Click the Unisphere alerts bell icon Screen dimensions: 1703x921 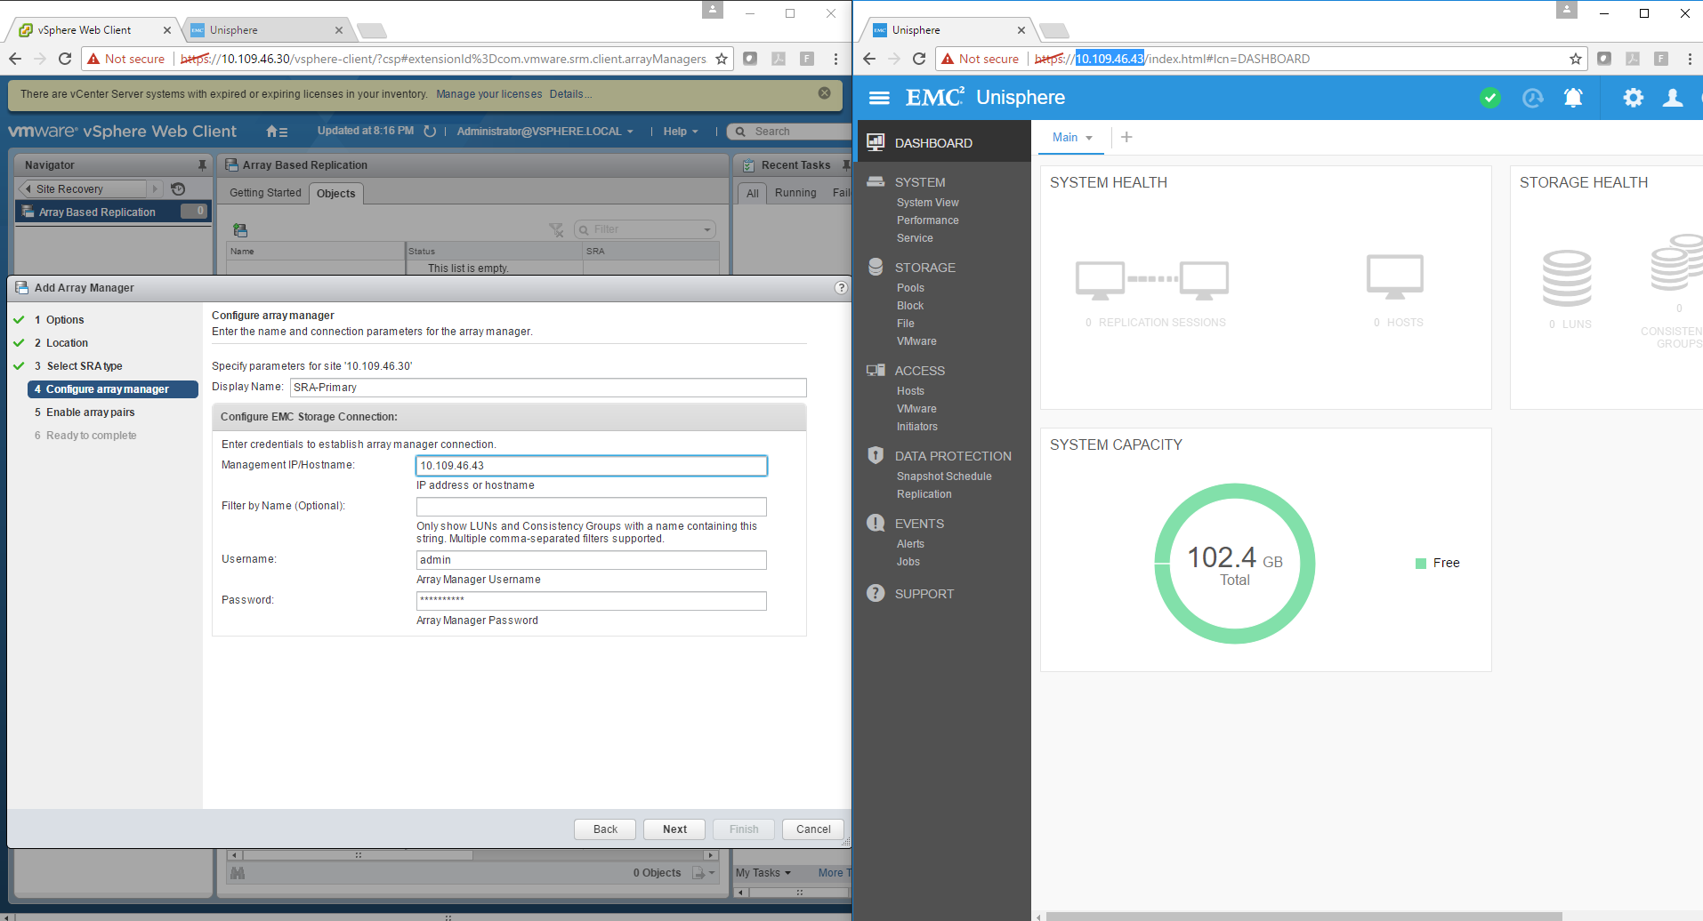1573,98
